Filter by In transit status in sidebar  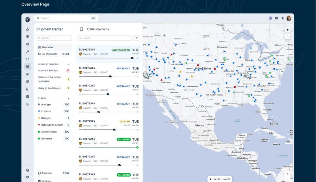(x=54, y=111)
